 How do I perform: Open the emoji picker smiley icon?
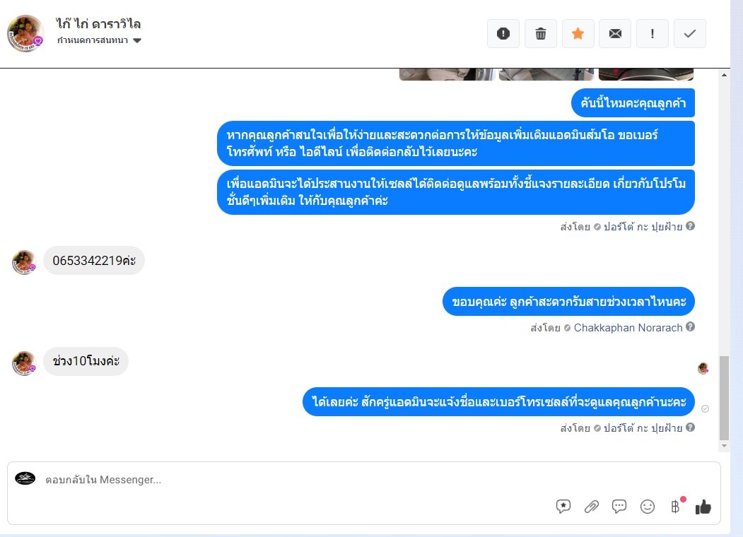tap(648, 507)
